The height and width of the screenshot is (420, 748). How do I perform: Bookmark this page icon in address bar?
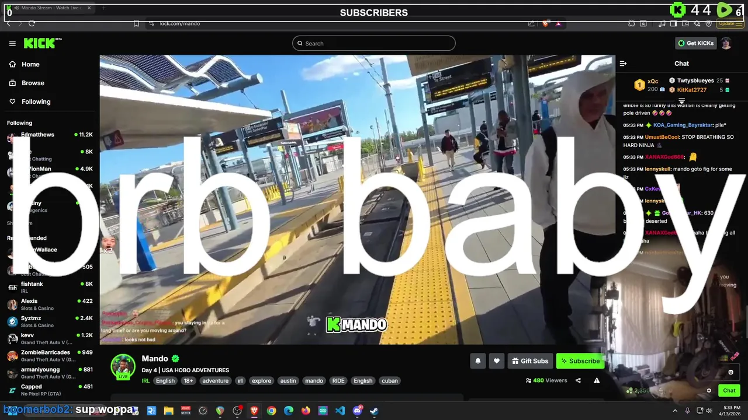136,23
